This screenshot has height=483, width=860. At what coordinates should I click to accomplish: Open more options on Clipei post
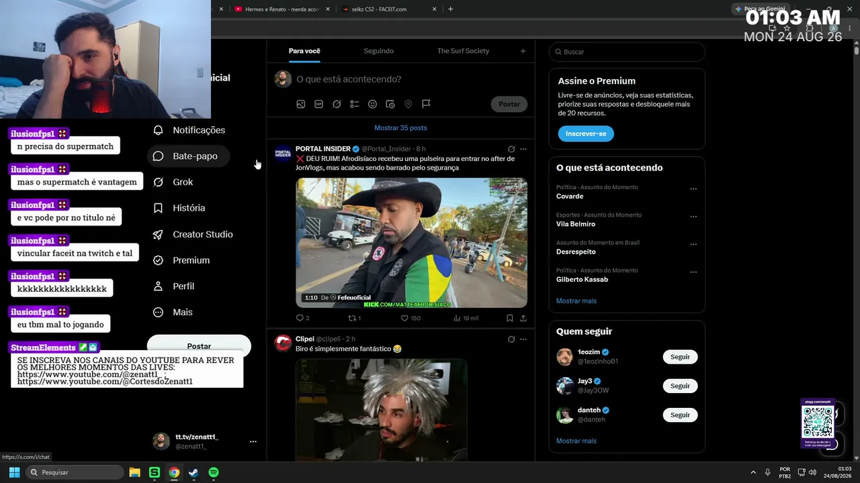pos(523,339)
